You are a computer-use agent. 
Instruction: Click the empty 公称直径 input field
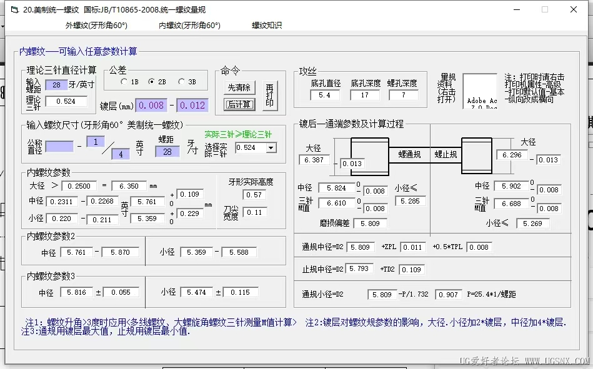pos(59,147)
